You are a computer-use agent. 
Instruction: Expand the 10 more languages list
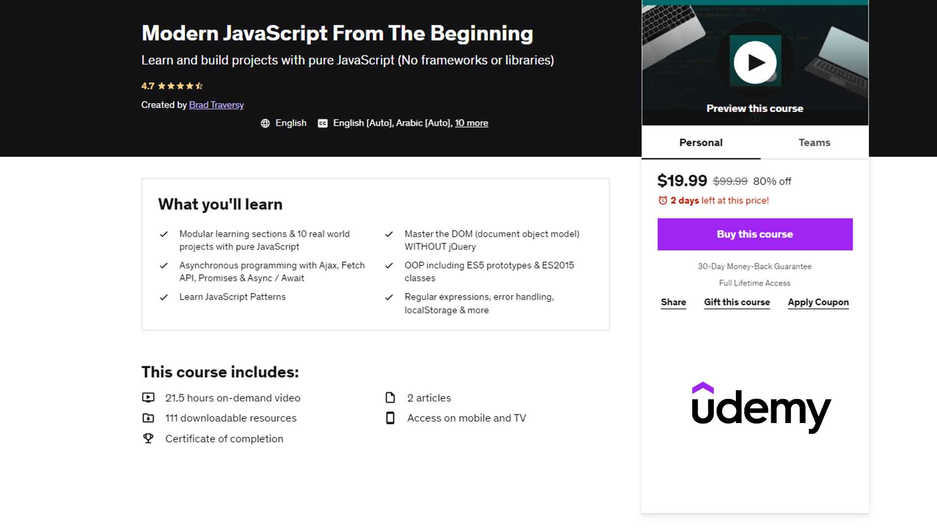click(471, 123)
